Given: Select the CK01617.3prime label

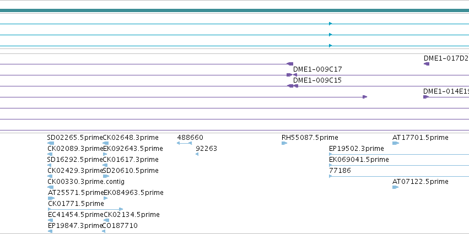Looking at the screenshot, I should click(131, 160).
